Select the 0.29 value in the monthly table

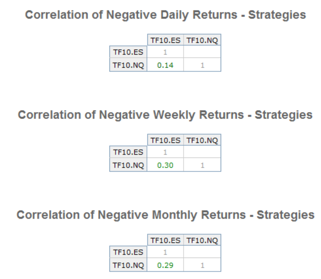click(x=165, y=265)
